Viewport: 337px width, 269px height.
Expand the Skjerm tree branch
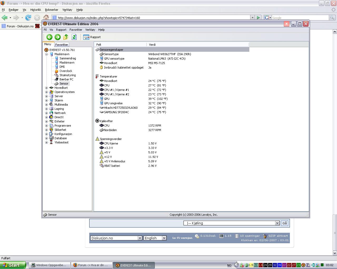pyautogui.click(x=47, y=100)
